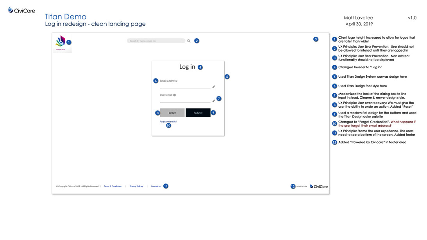This screenshot has height=240, width=427.
Task: Click the pencil icon beside Password field
Action: tap(214, 101)
